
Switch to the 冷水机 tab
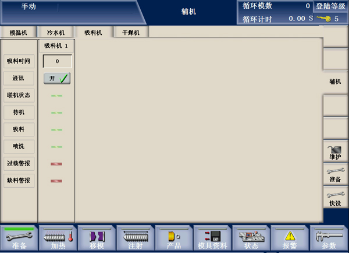(x=56, y=33)
